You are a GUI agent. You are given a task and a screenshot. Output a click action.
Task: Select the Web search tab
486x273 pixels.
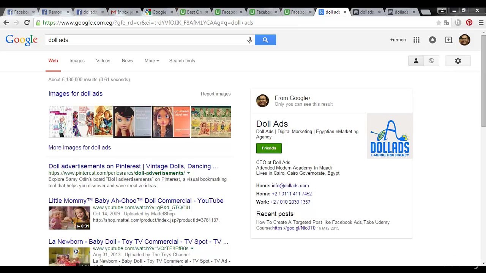53,61
